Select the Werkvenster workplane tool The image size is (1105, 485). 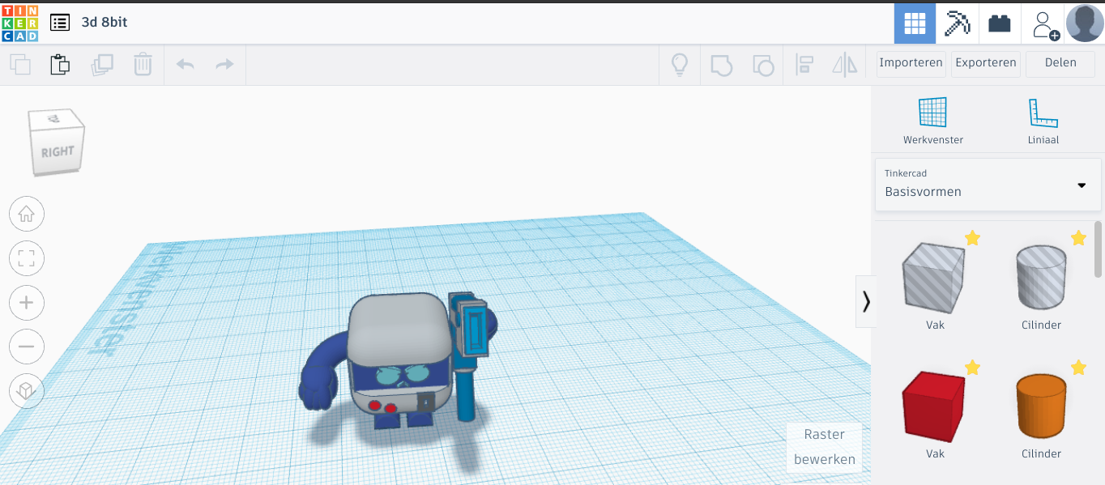click(933, 121)
